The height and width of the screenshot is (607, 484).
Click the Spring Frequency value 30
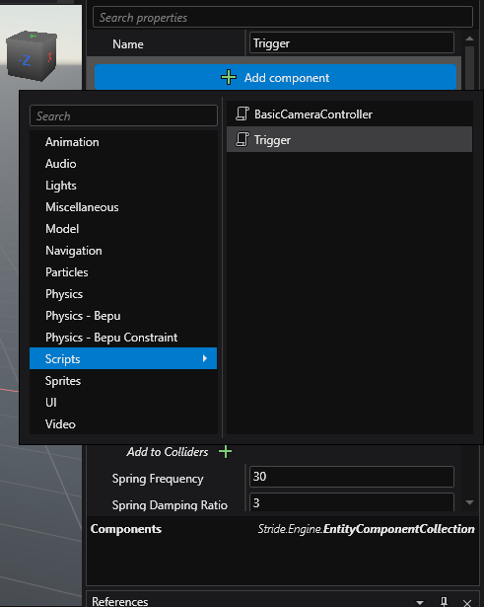click(x=351, y=477)
